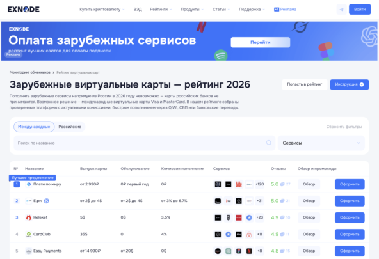Image resolution: width=379 pixels, height=259 pixels.
Task: Select the Международные filter tab
Action: point(34,127)
